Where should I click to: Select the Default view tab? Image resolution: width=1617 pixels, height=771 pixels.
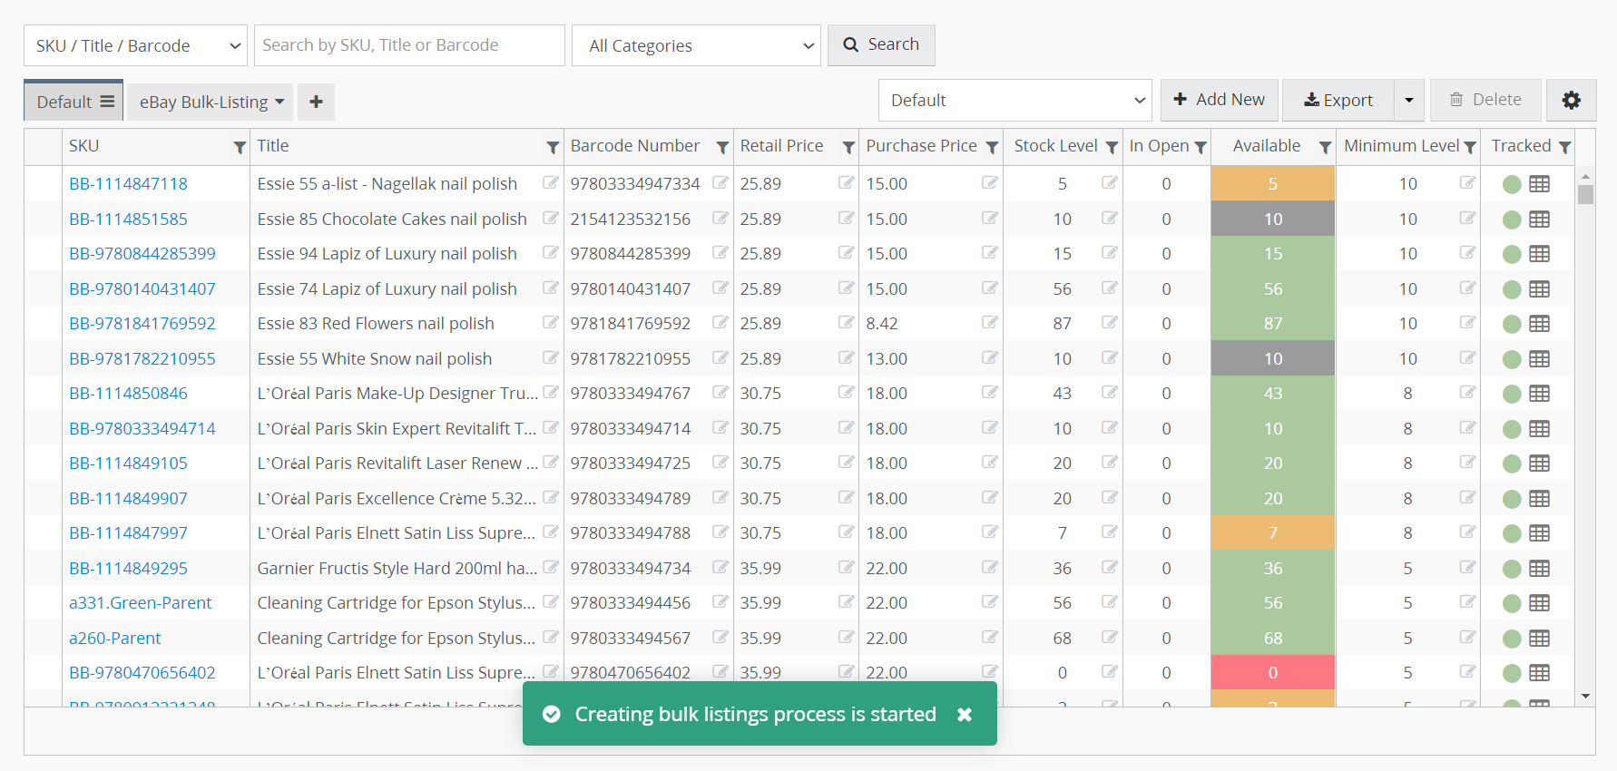[73, 102]
